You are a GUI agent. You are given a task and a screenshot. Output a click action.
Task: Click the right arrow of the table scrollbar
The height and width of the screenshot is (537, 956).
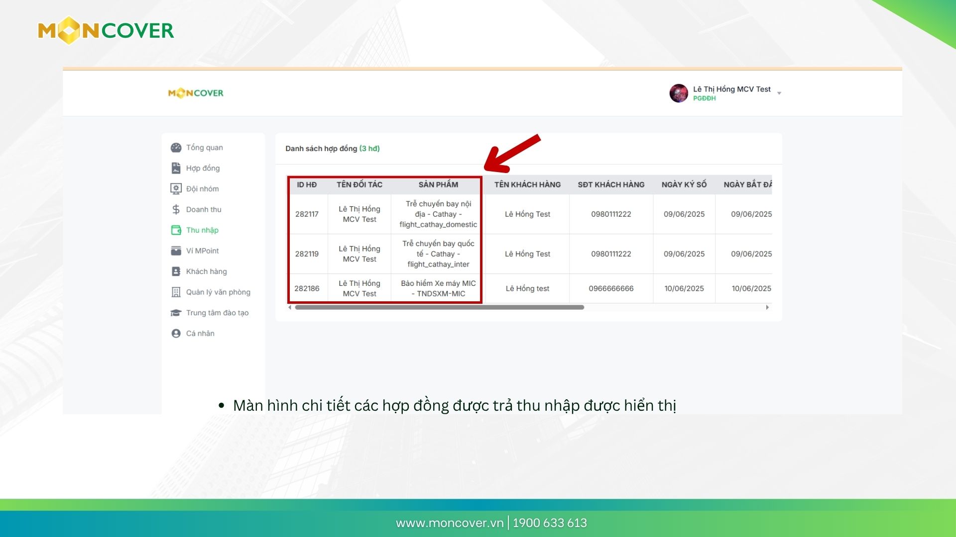pos(767,307)
